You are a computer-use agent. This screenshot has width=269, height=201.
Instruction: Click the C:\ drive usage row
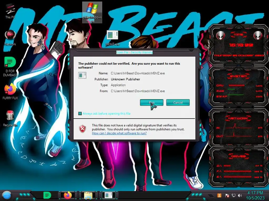[240, 166]
